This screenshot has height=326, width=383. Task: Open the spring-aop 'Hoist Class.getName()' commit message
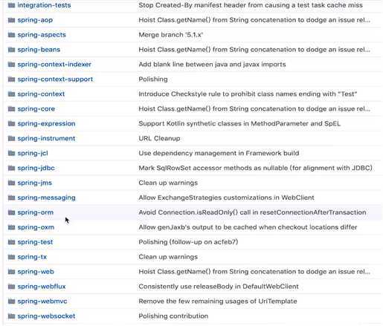(254, 20)
